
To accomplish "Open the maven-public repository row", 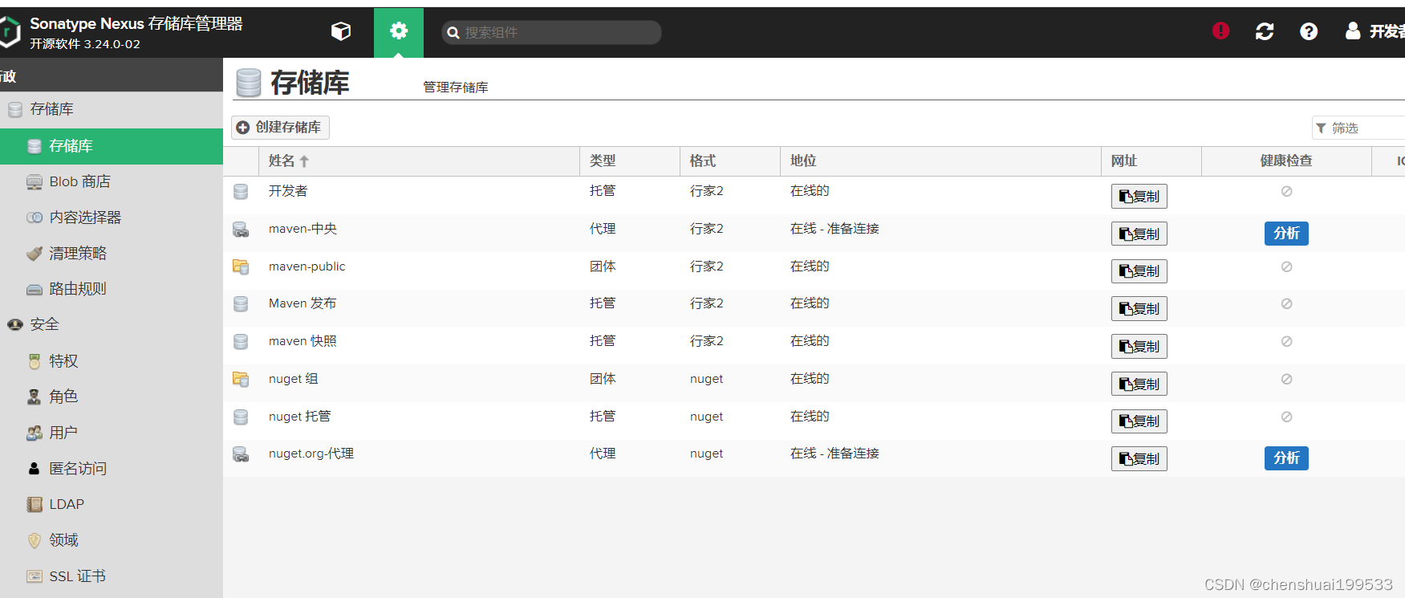I will 814,271.
